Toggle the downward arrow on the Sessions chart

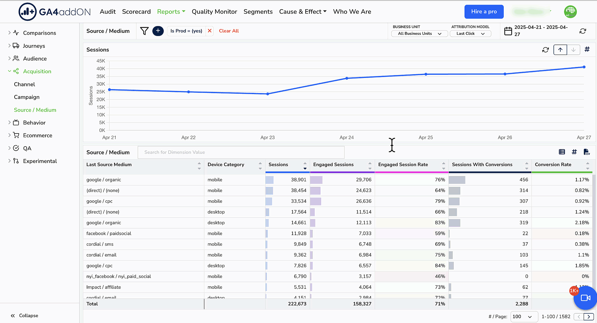574,49
